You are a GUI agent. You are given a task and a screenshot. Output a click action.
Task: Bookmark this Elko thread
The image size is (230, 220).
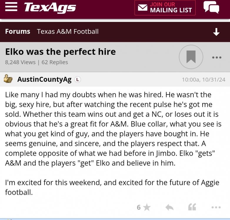191,57
